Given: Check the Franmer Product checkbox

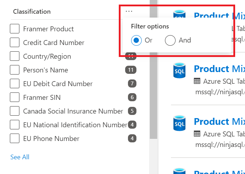Looking at the screenshot, I should click(15, 29).
